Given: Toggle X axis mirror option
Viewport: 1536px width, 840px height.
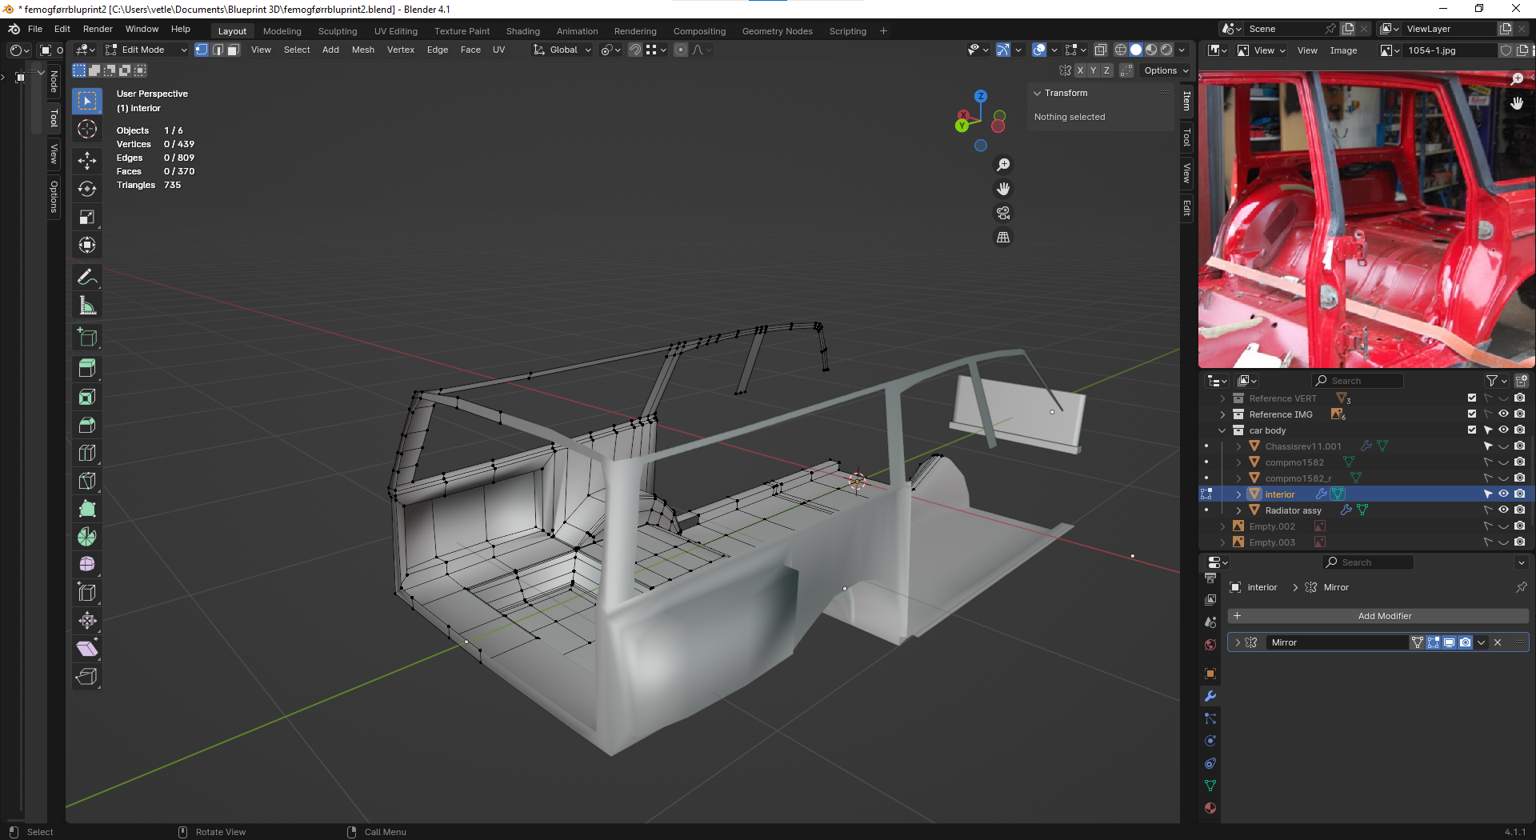Looking at the screenshot, I should pos(1080,70).
